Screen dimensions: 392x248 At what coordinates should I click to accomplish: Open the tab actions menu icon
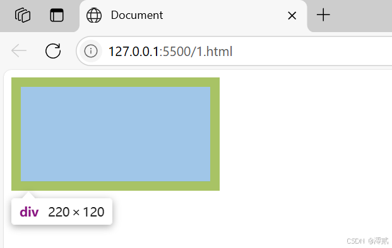click(x=57, y=15)
